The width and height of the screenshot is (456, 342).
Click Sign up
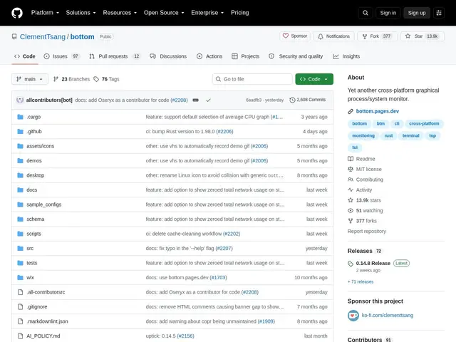416,13
